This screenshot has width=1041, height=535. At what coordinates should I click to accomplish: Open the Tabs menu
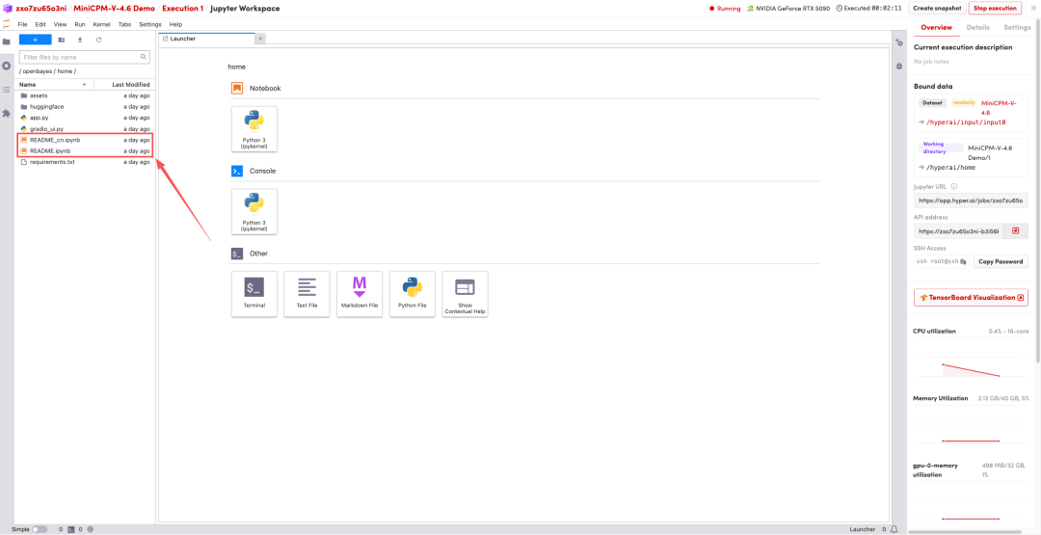(x=124, y=24)
